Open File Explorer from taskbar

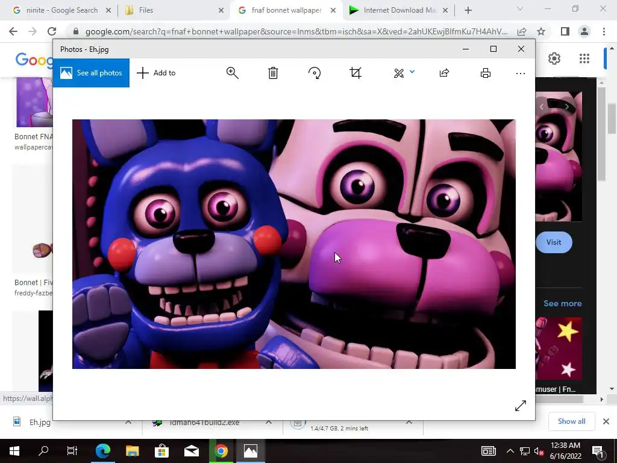click(132, 451)
